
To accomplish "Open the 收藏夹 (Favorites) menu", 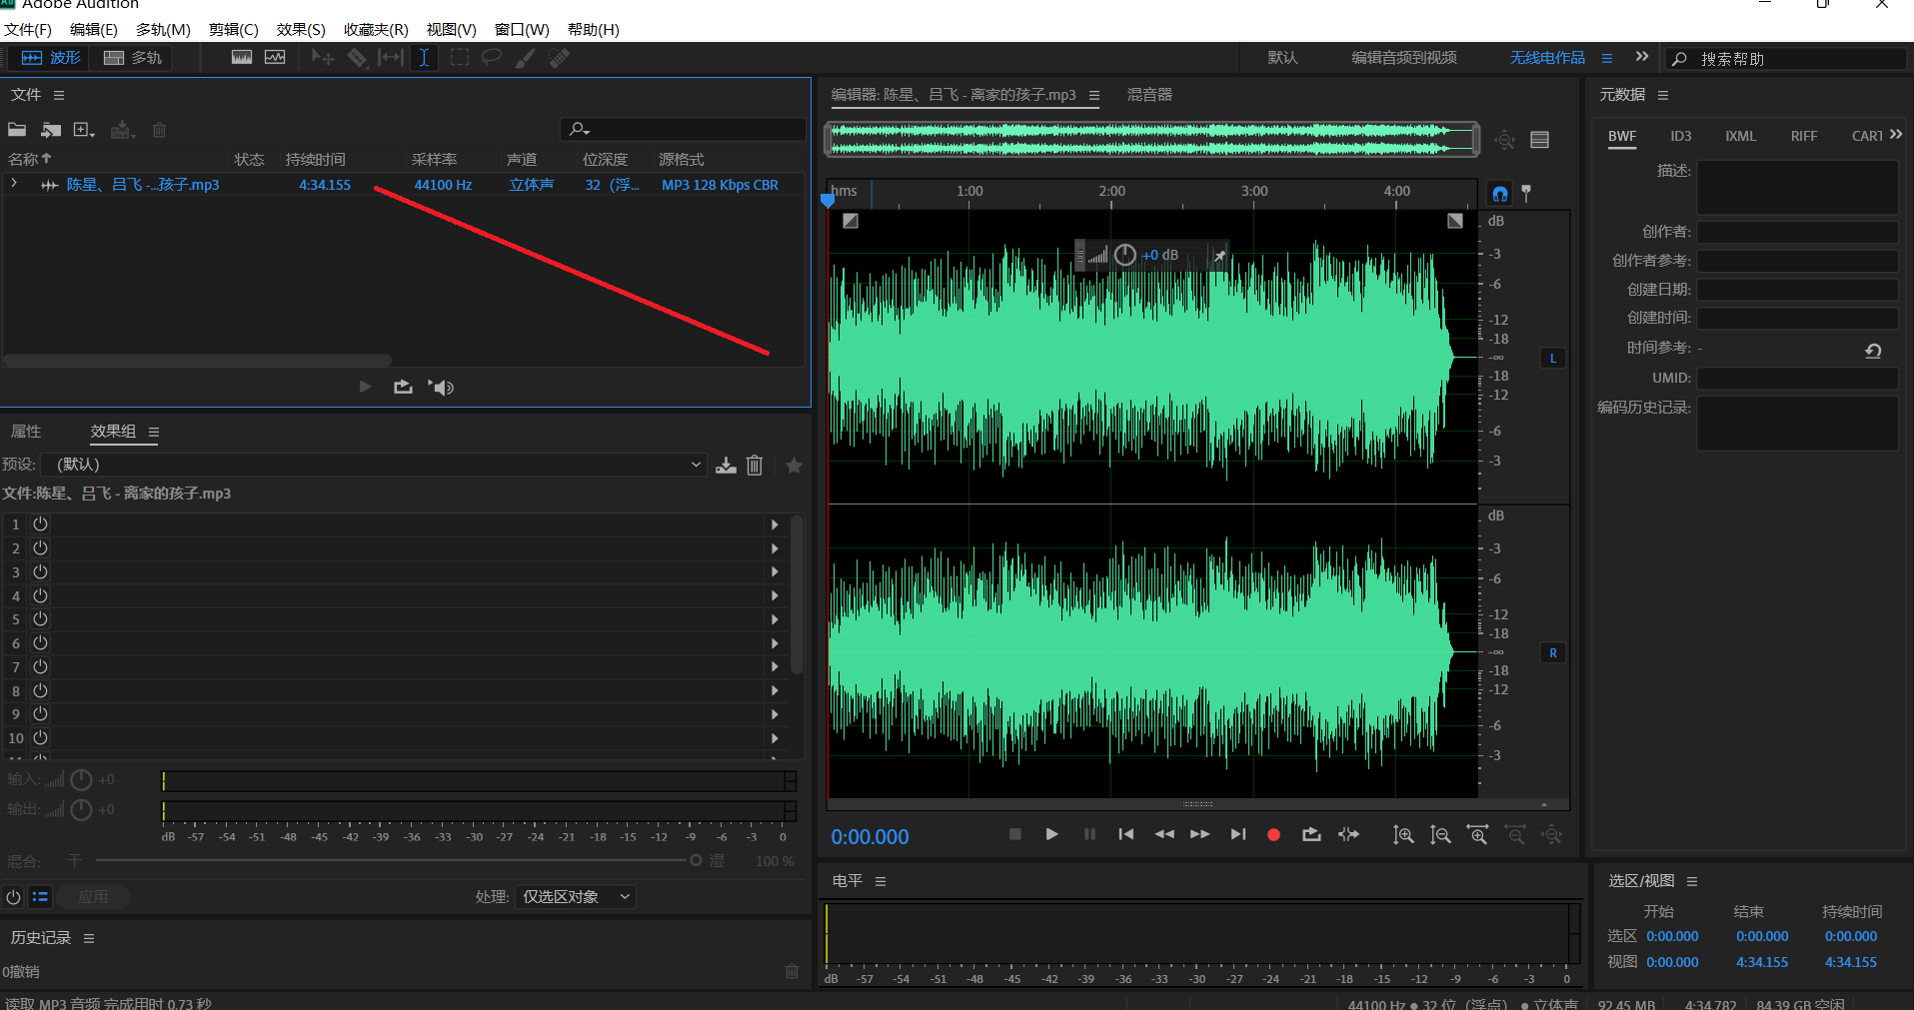I will [376, 30].
